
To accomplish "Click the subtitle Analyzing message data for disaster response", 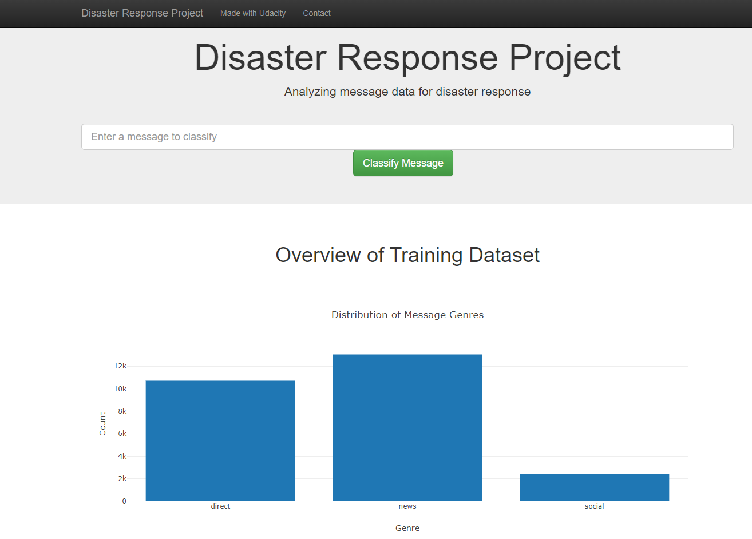I will pyautogui.click(x=407, y=92).
